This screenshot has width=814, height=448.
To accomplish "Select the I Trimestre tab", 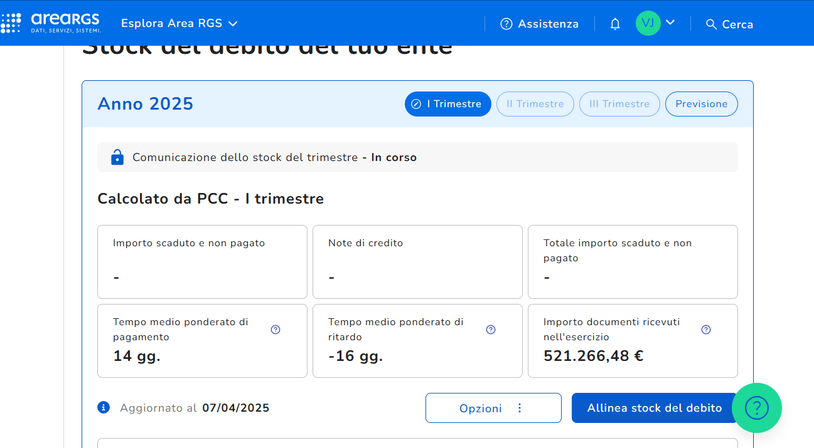I will tap(447, 104).
